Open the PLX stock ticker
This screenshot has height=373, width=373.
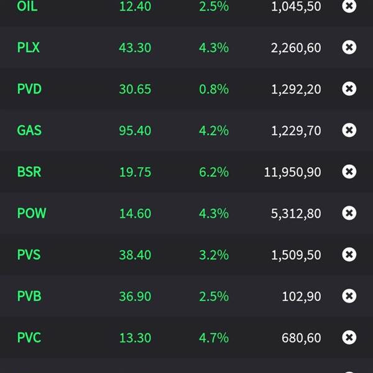29,47
